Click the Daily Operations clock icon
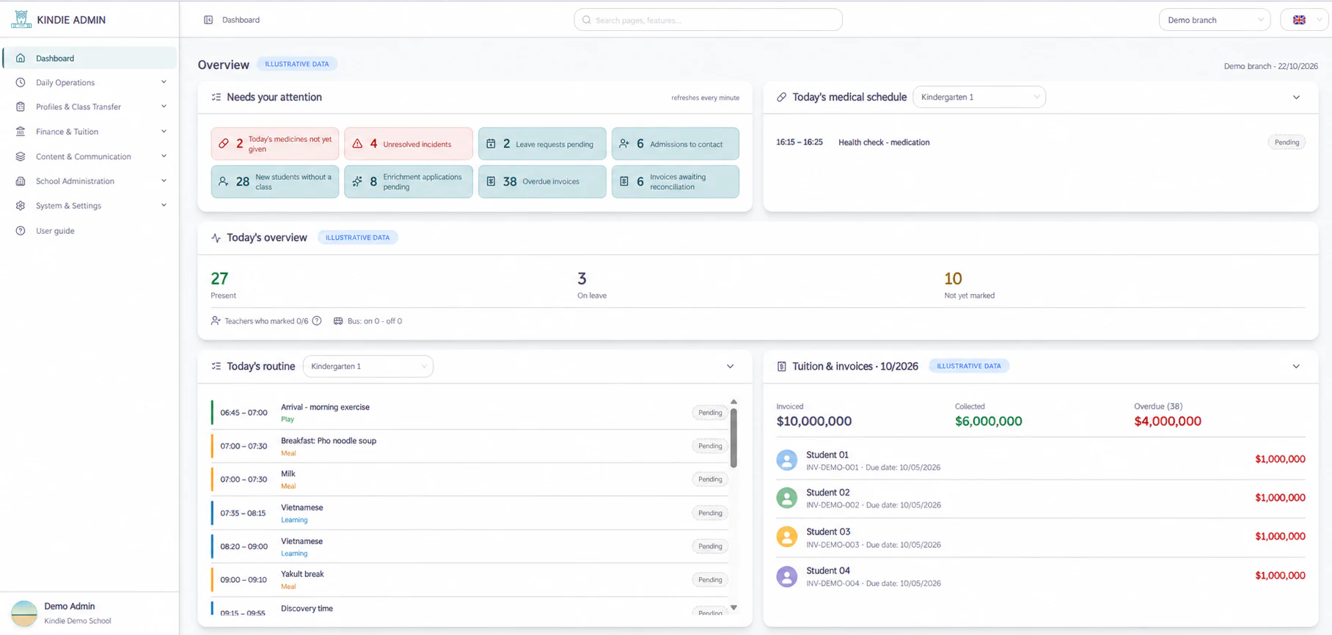The height and width of the screenshot is (635, 1332). (21, 82)
